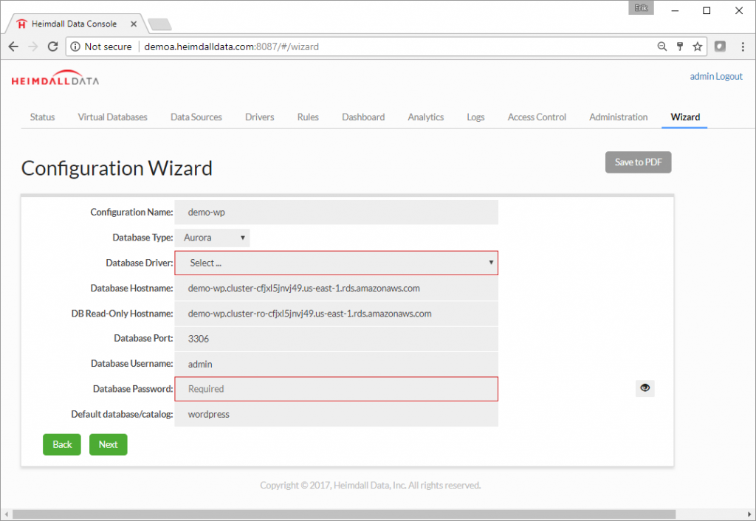Screen dimensions: 756x521
Task: Click the green Next button
Action: [x=108, y=444]
